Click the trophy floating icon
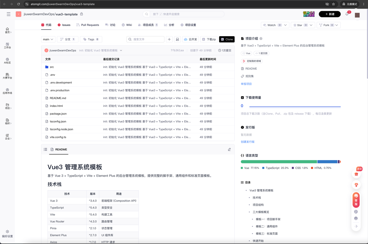Viewport: 368px width, 244px height. tap(356, 185)
